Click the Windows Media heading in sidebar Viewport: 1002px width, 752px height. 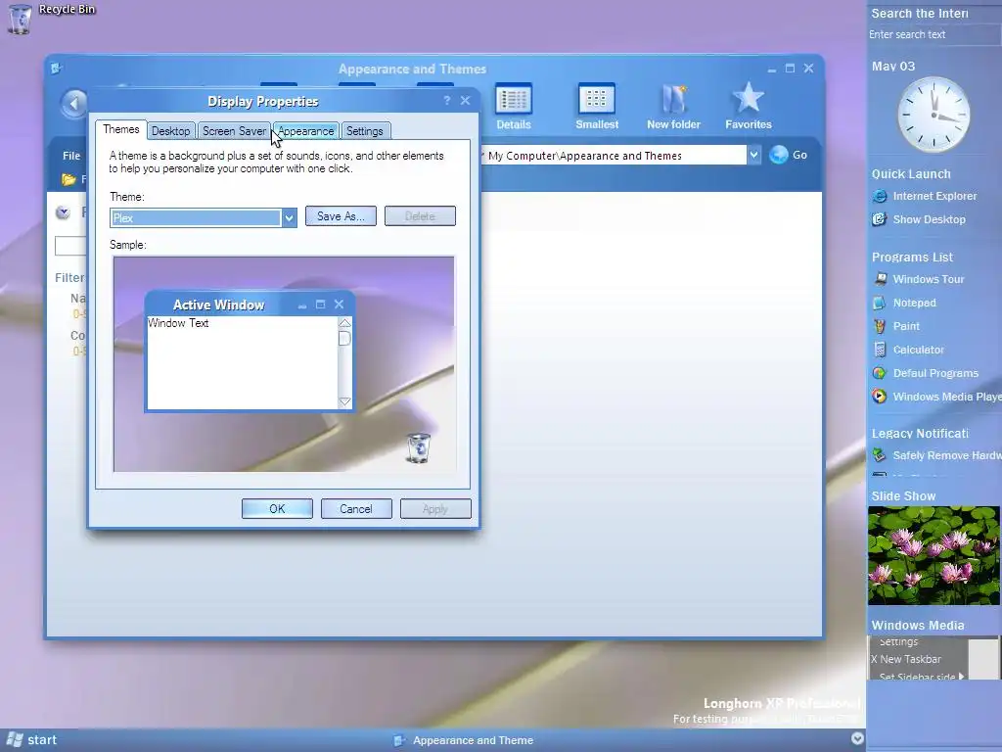click(918, 626)
